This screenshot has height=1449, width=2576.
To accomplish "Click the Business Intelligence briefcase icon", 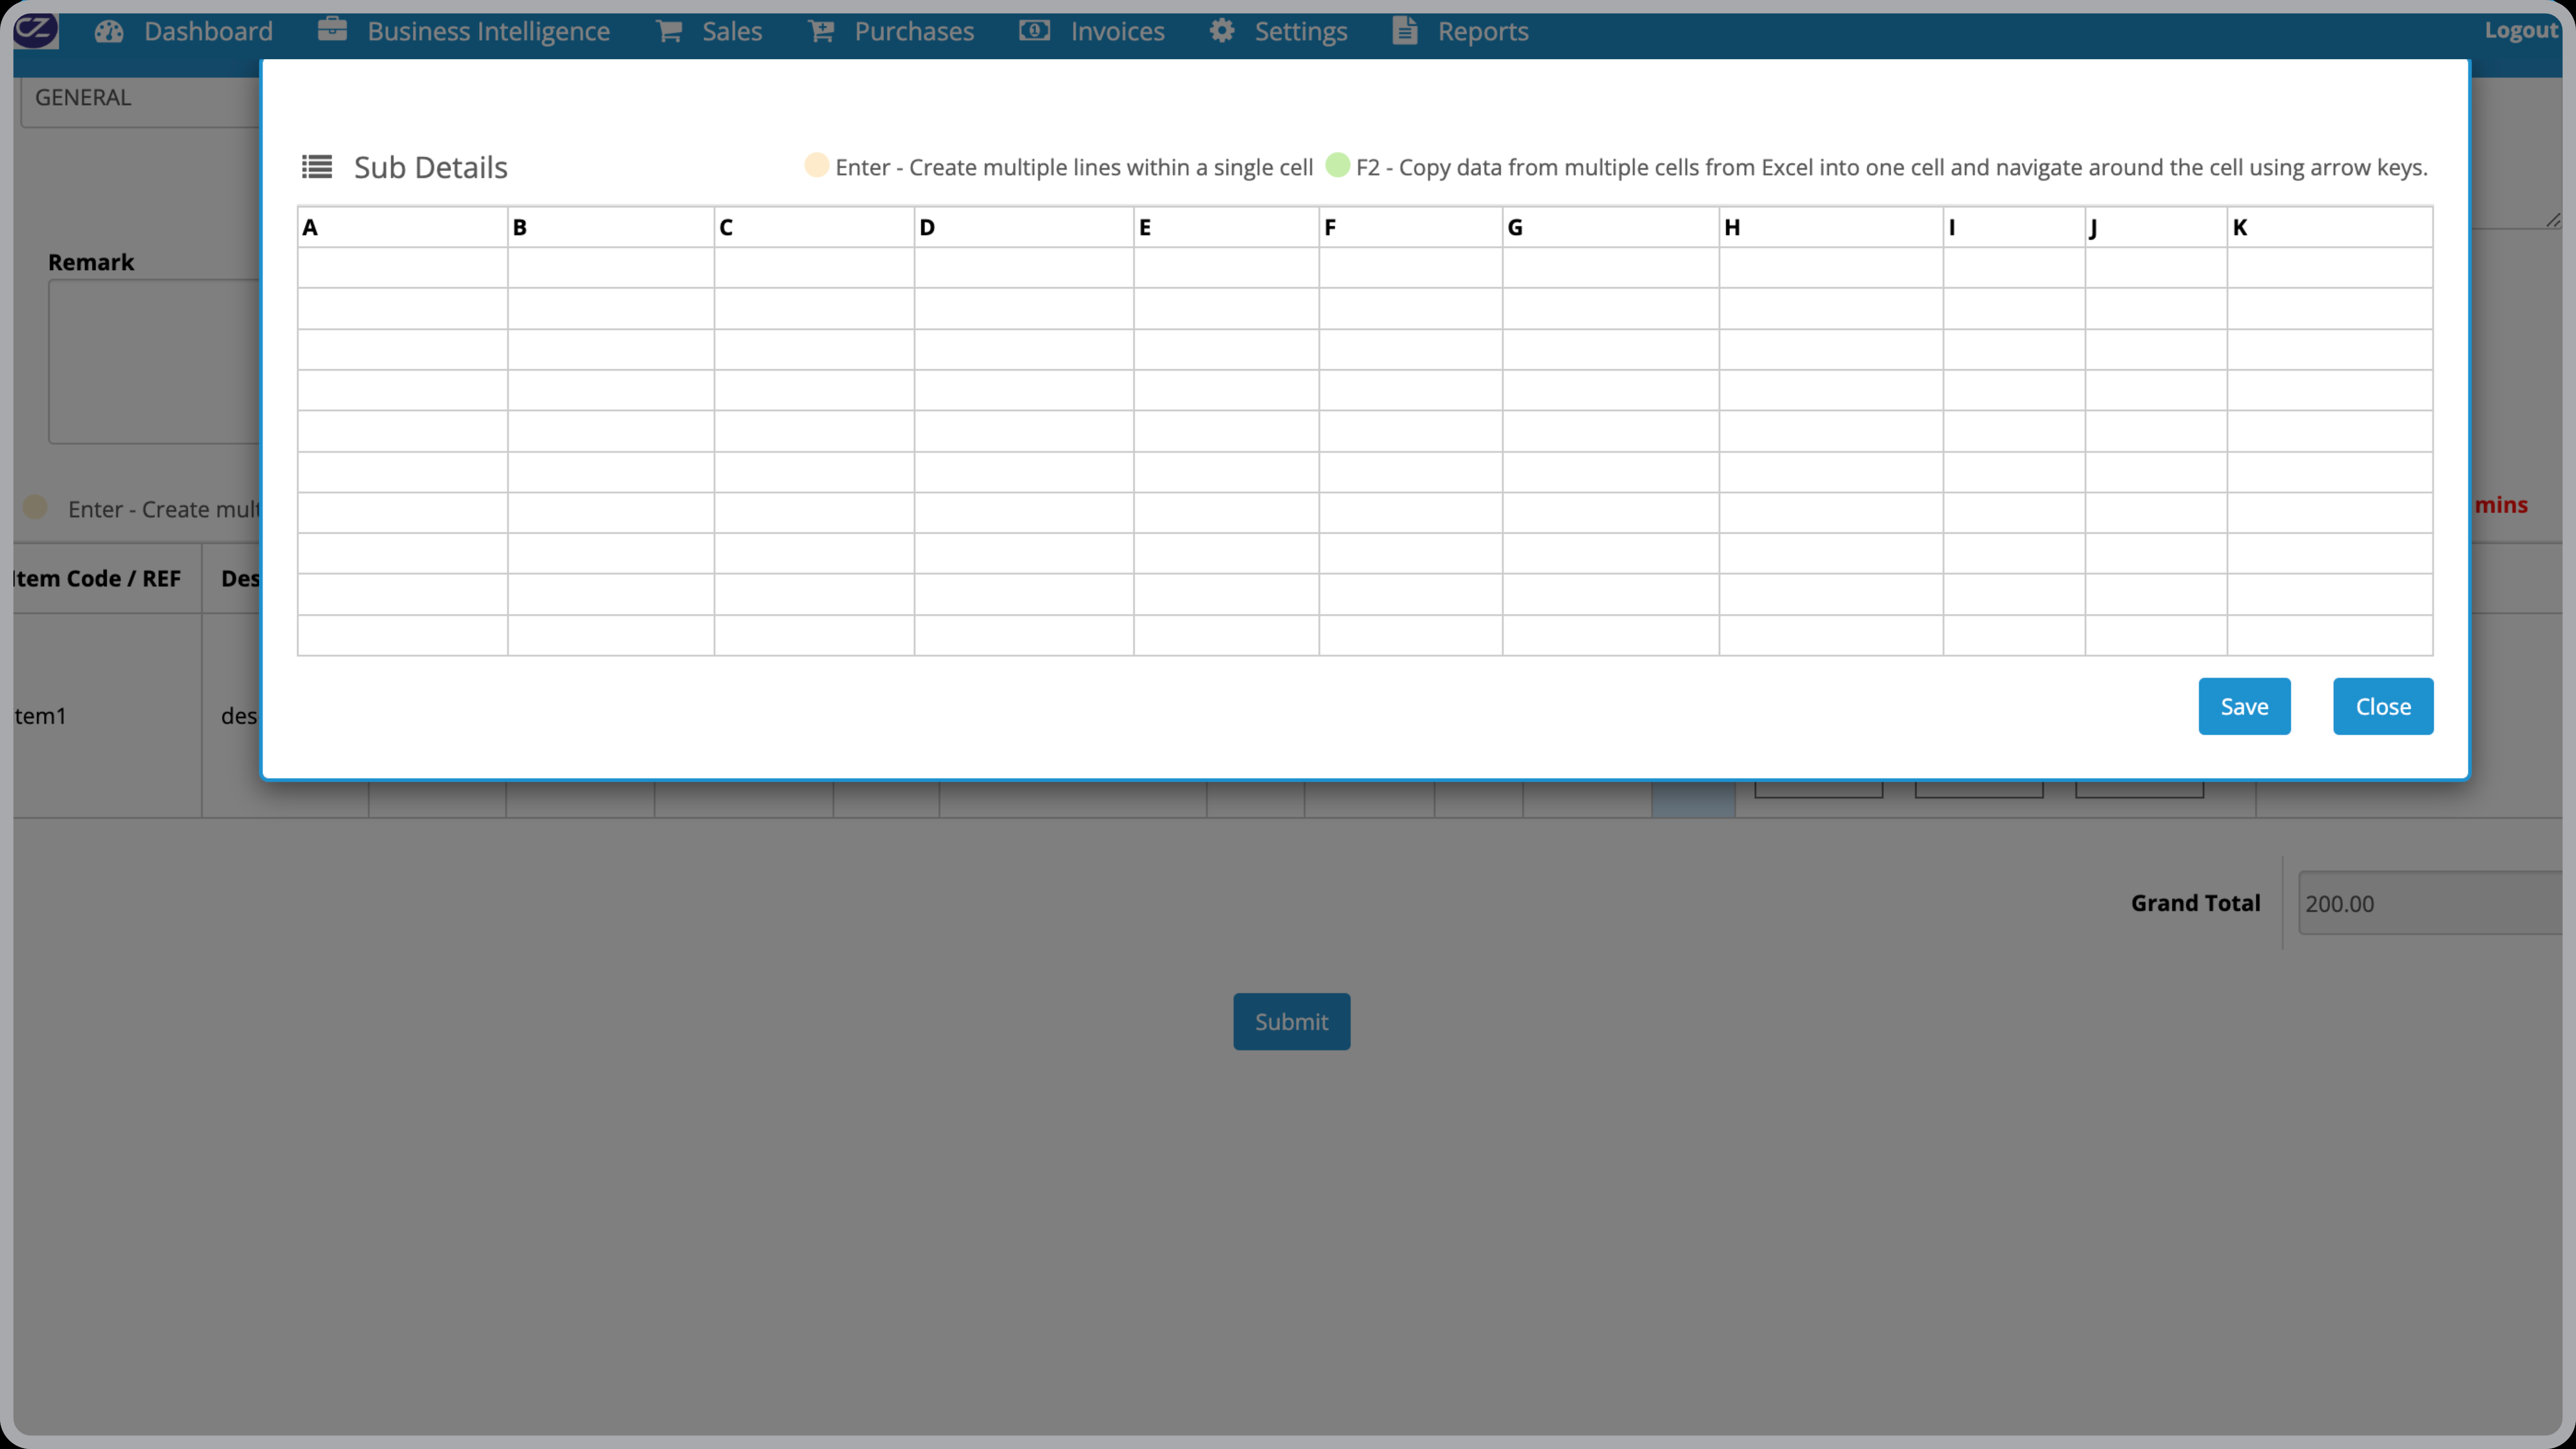I will click(x=332, y=30).
